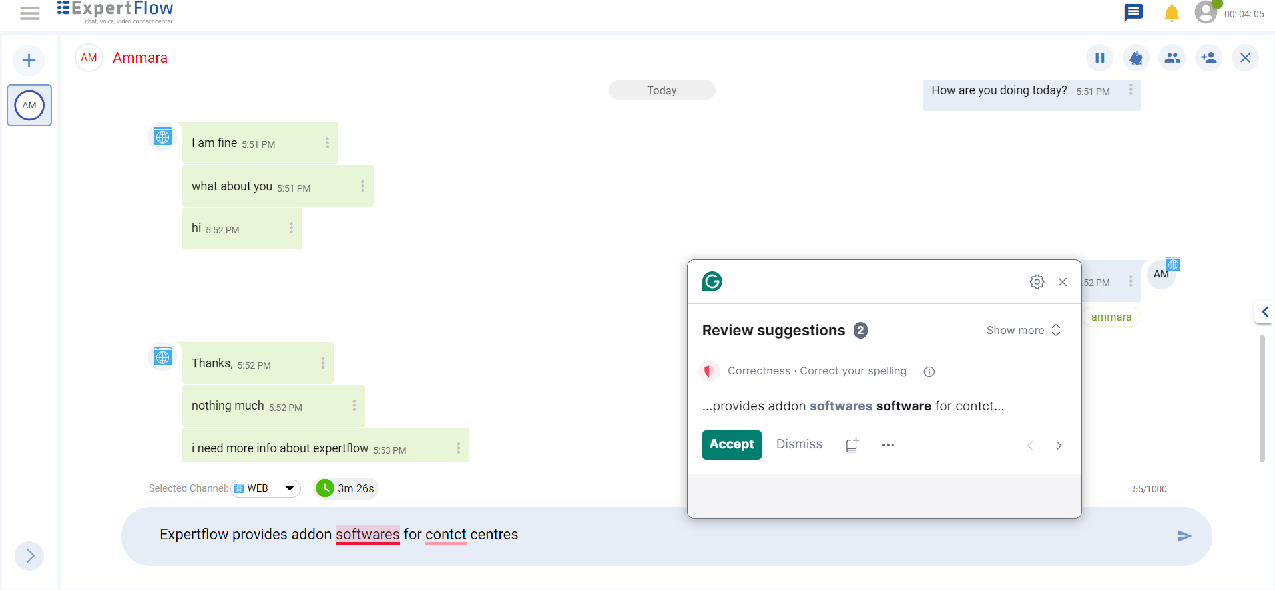Open the participants group icon
Image resolution: width=1275 pixels, height=590 pixels.
pyautogui.click(x=1172, y=58)
